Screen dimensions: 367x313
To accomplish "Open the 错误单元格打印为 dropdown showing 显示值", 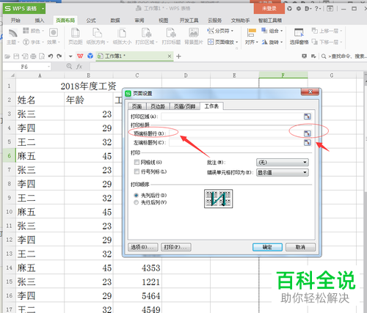I will pos(283,172).
